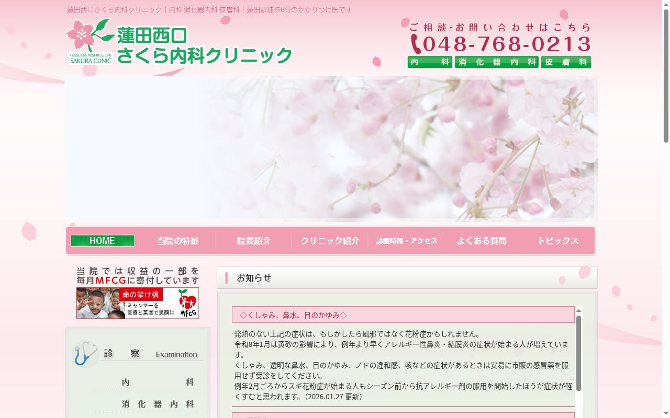
Task: Open the トピックス menu item
Action: 557,241
